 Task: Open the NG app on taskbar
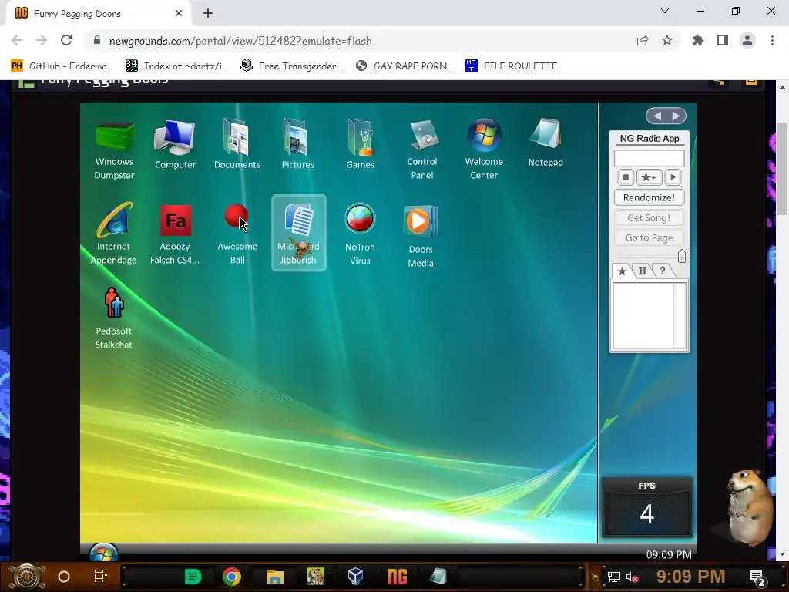[397, 577]
